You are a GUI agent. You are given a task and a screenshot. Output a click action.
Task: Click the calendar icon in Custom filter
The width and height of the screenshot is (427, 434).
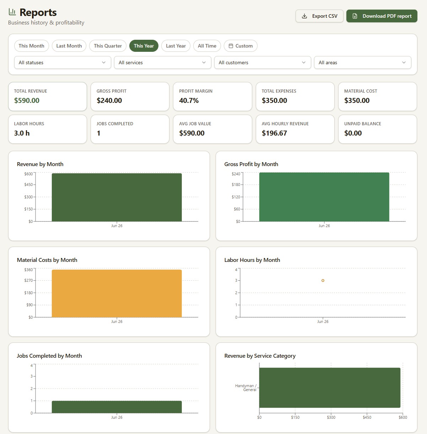click(231, 46)
